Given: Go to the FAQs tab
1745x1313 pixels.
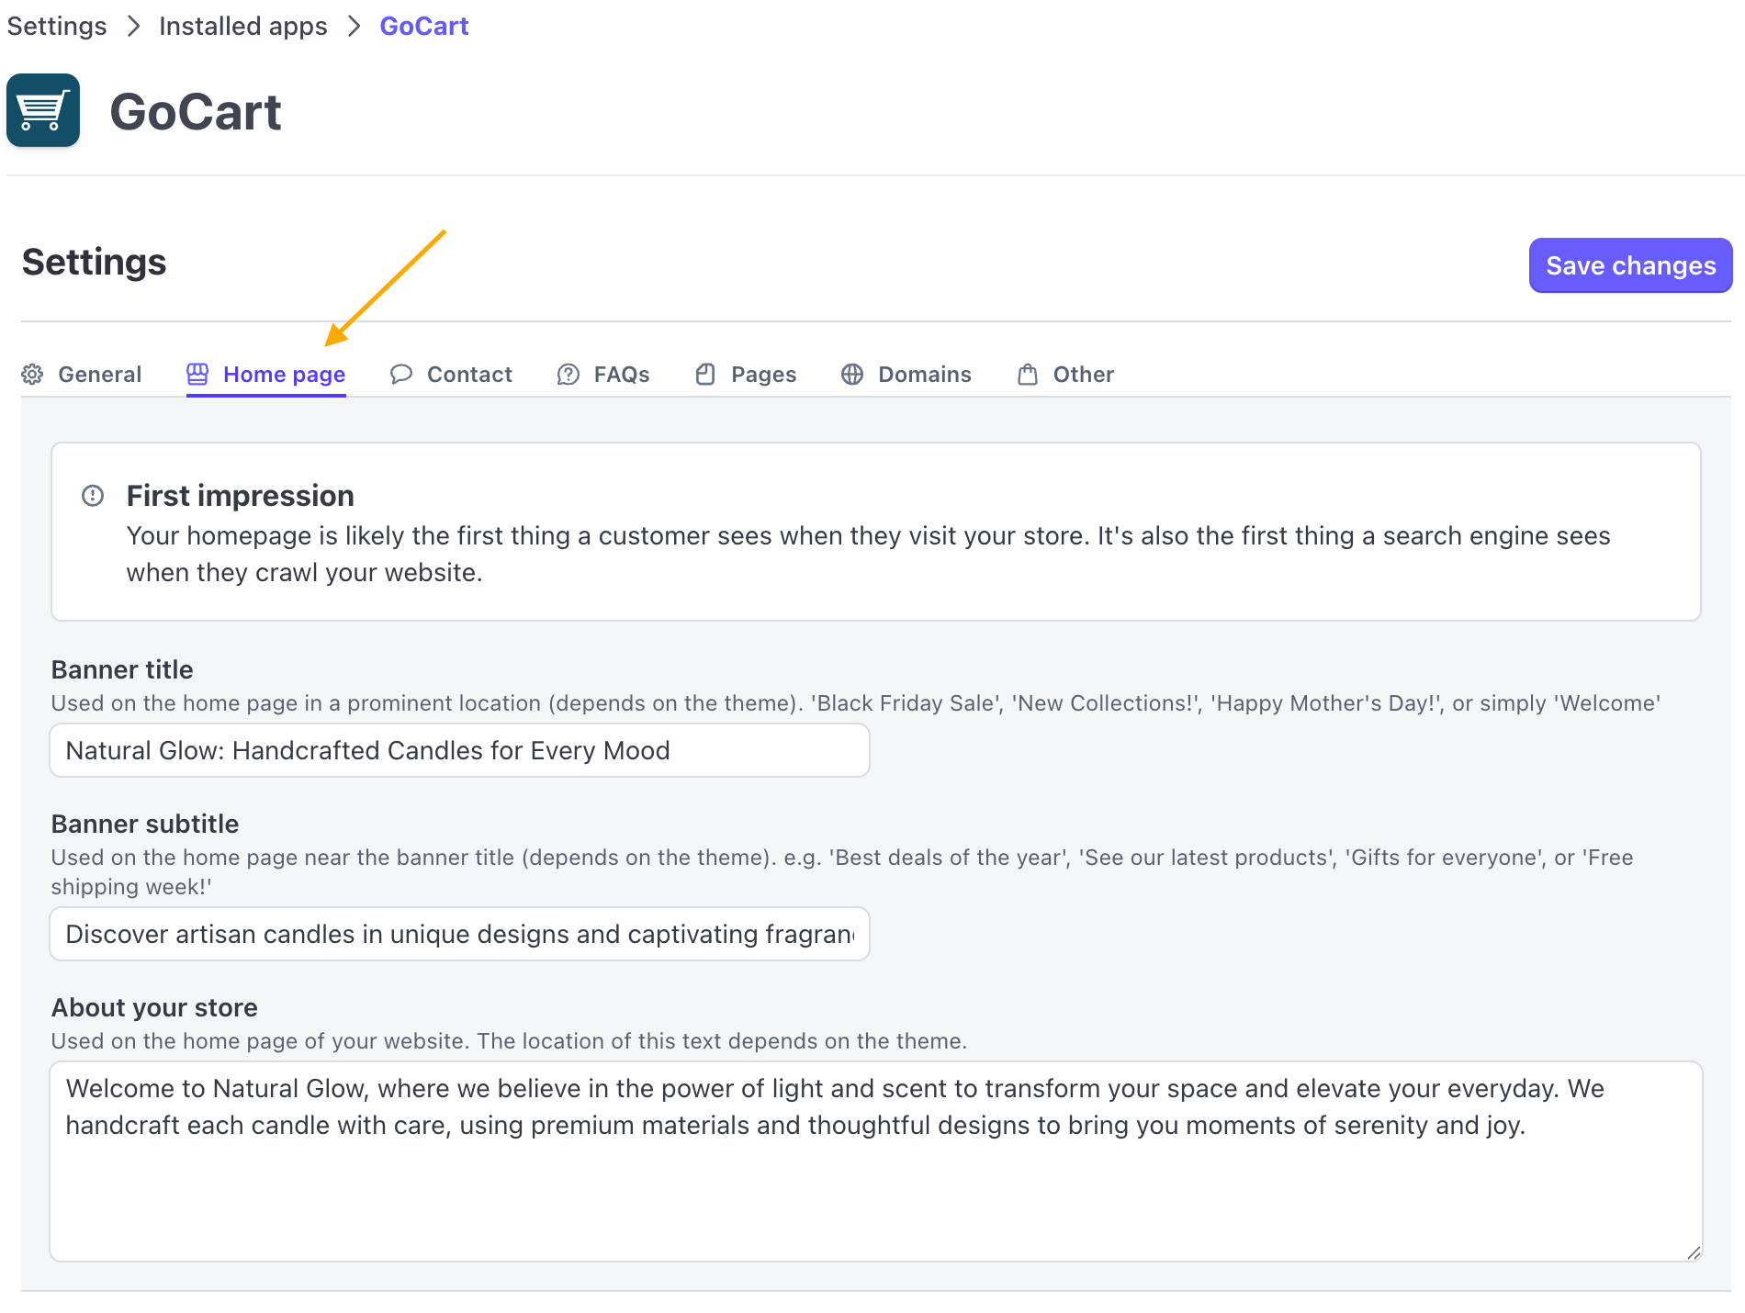Looking at the screenshot, I should (x=621, y=375).
